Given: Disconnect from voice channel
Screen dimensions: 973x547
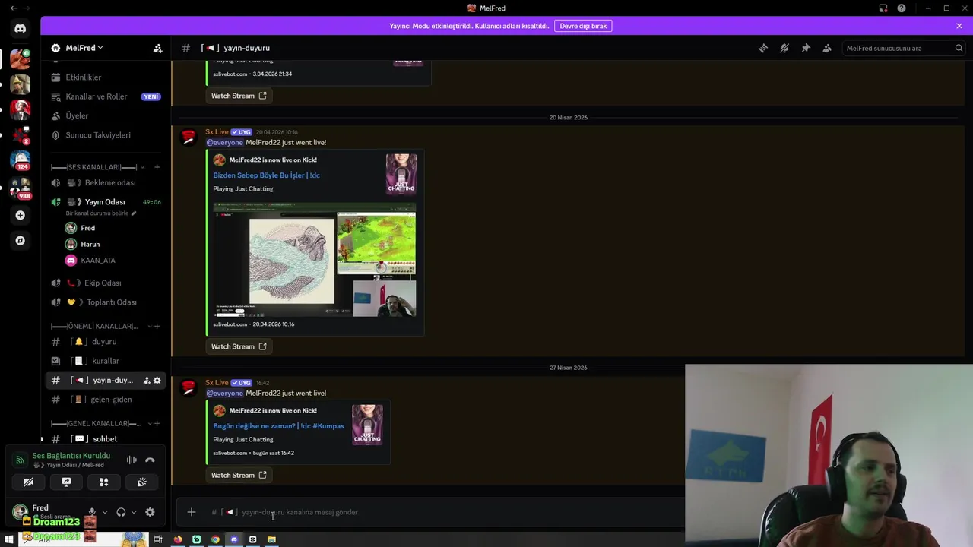Looking at the screenshot, I should 150,460.
